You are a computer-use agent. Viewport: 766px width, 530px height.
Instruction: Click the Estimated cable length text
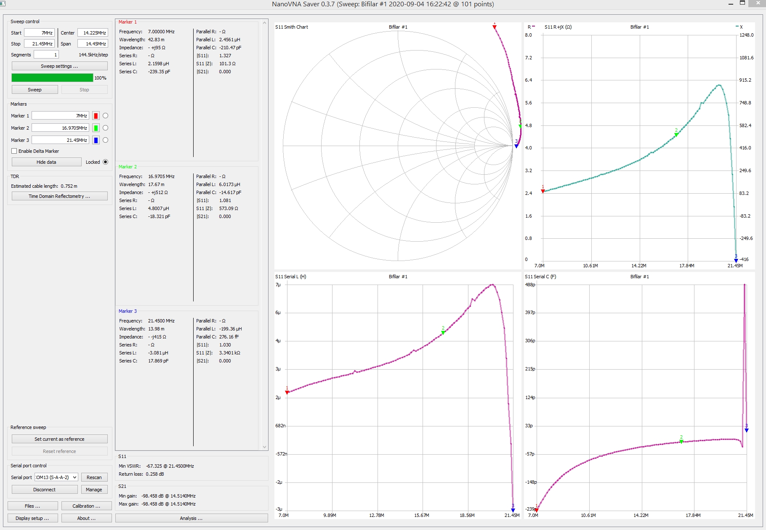[44, 186]
